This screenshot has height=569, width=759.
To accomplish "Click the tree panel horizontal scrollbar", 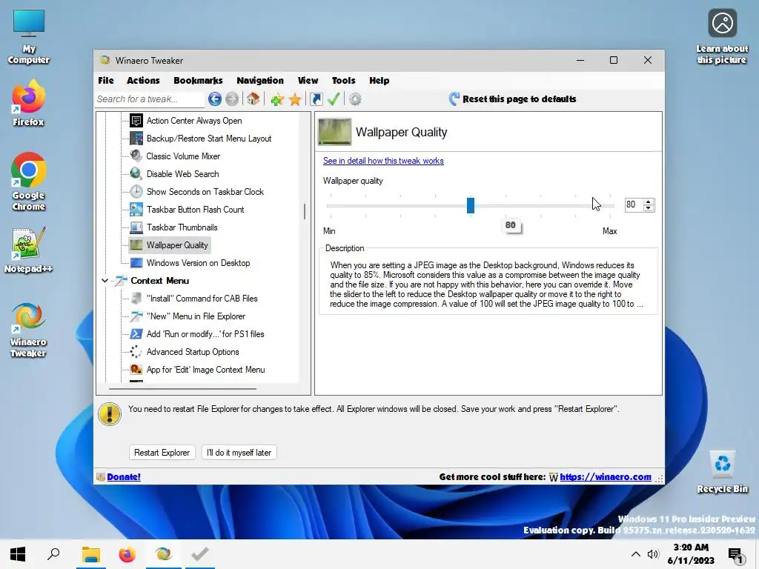I will point(182,388).
